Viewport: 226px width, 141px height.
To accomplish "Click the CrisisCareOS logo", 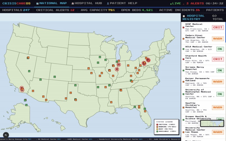I will [17, 3].
